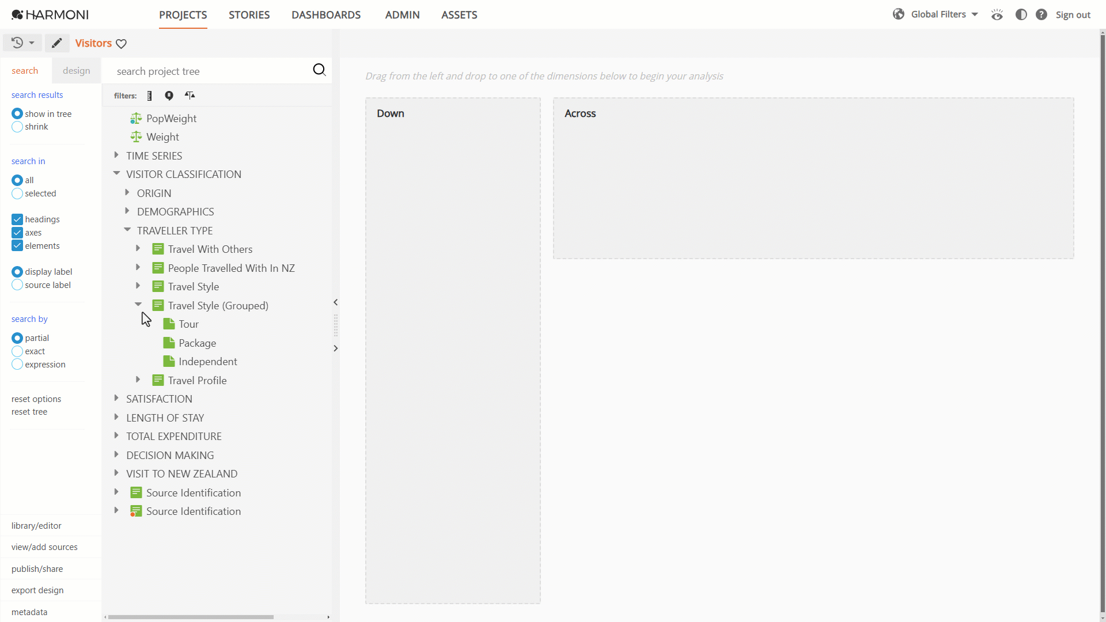Click the search magnifier icon

[x=319, y=70]
